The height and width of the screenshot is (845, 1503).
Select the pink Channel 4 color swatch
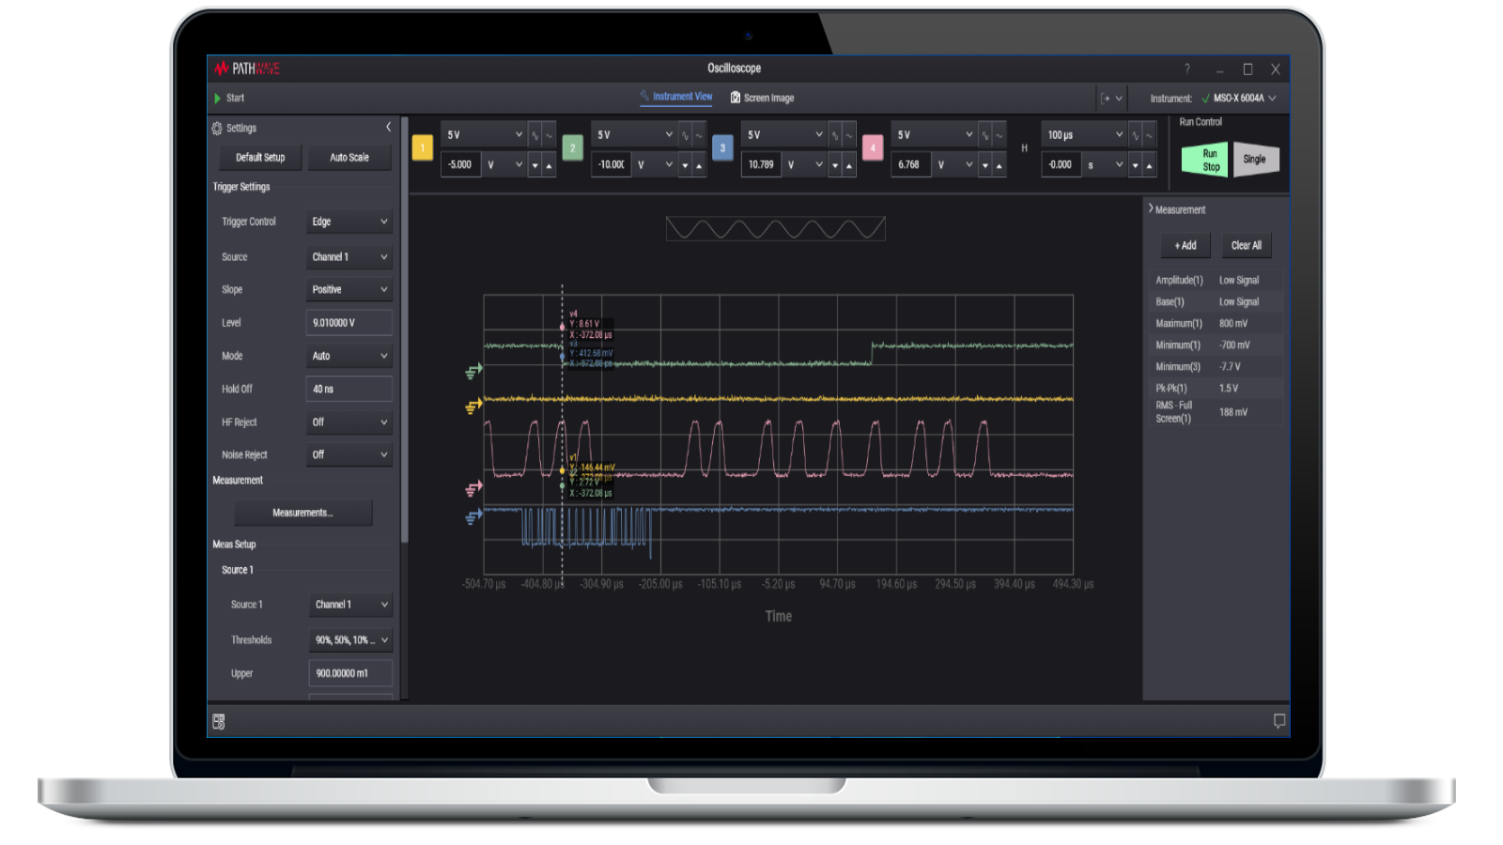pos(872,149)
